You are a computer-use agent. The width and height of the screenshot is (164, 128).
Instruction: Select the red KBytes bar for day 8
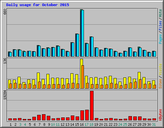(x=44, y=117)
